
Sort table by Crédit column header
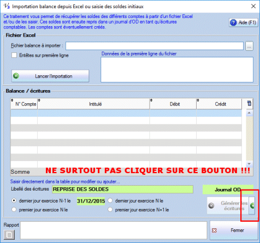click(x=219, y=104)
